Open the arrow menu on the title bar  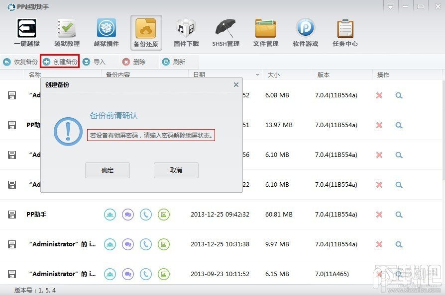(x=390, y=6)
